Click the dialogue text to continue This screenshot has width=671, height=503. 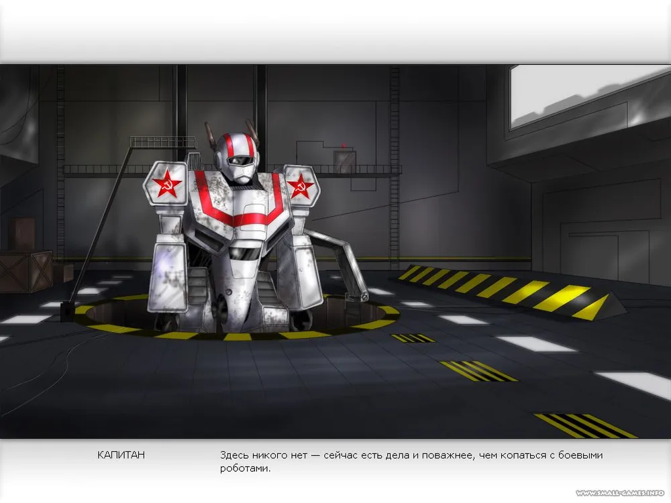[x=411, y=461]
